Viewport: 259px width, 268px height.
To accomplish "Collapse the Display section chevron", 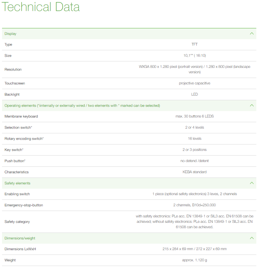I will pos(252,34).
